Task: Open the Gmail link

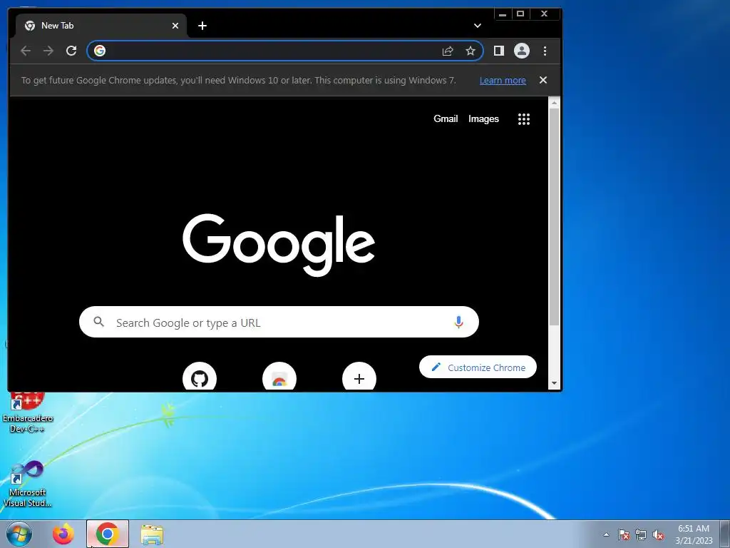Action: click(x=446, y=119)
